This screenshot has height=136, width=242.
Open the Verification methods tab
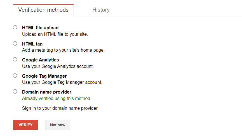(43, 10)
